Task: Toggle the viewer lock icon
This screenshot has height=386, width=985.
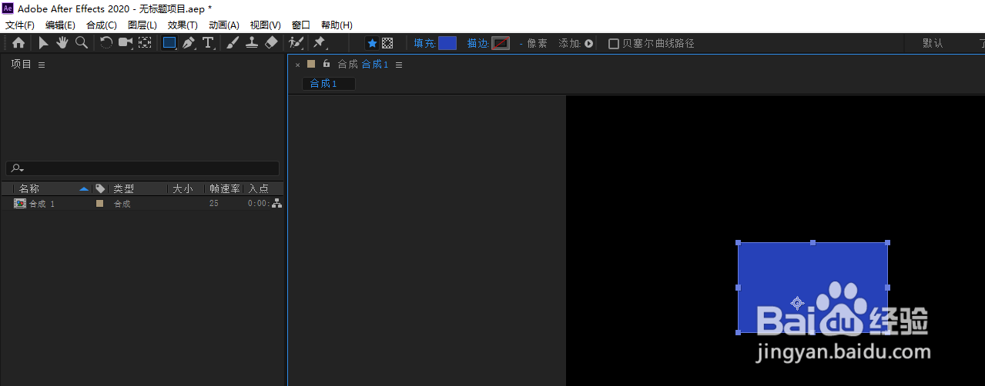Action: pos(327,64)
